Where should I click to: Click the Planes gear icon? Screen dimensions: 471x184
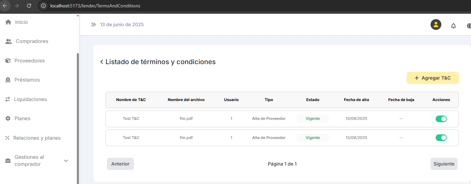(8, 119)
